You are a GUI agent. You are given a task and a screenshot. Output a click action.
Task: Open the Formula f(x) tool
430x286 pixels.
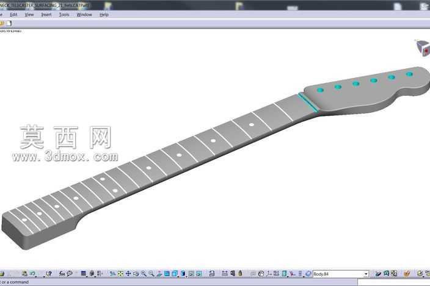[62, 274]
